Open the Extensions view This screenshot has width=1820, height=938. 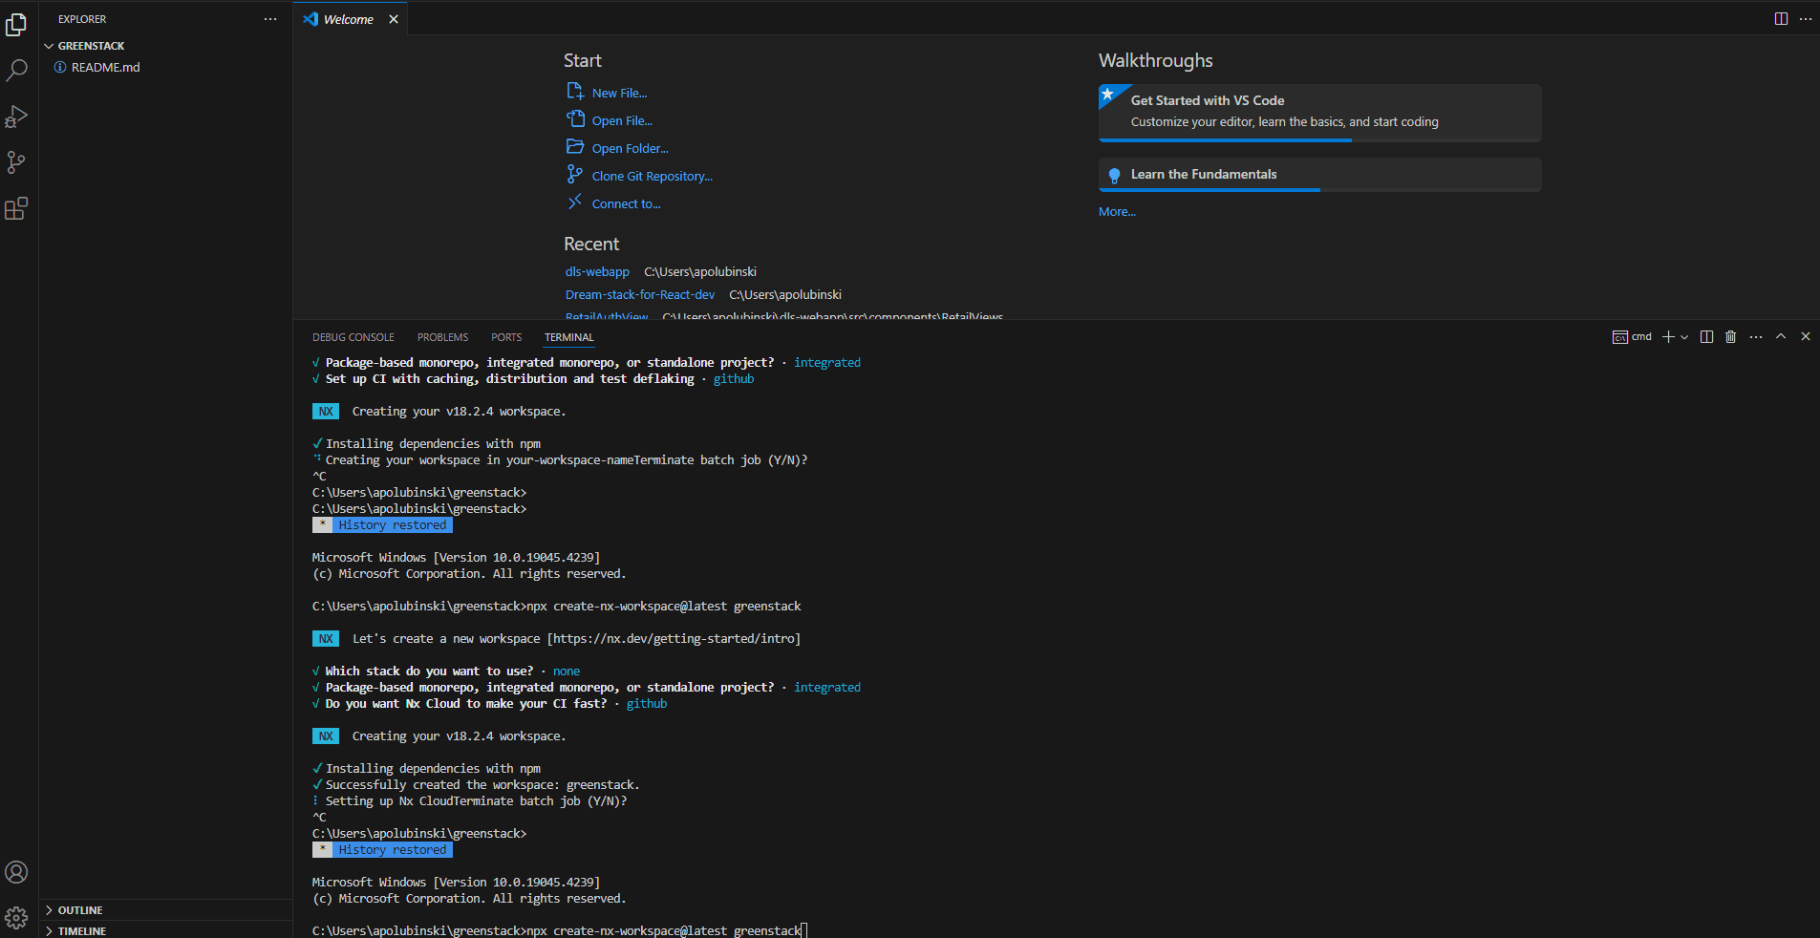(16, 208)
